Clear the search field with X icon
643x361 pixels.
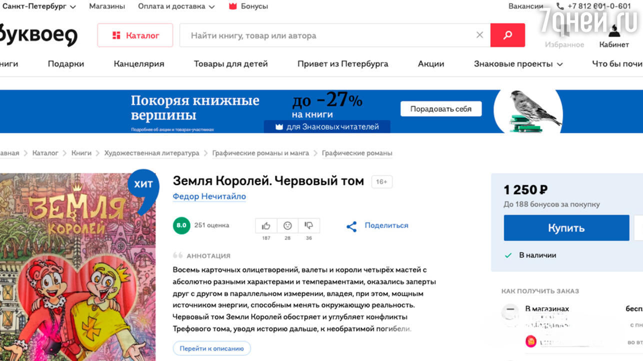pos(479,35)
